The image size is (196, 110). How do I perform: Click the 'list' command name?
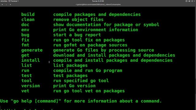click(27, 65)
